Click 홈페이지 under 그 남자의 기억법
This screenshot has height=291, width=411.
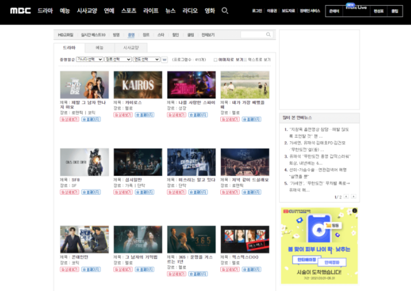pos(145,270)
